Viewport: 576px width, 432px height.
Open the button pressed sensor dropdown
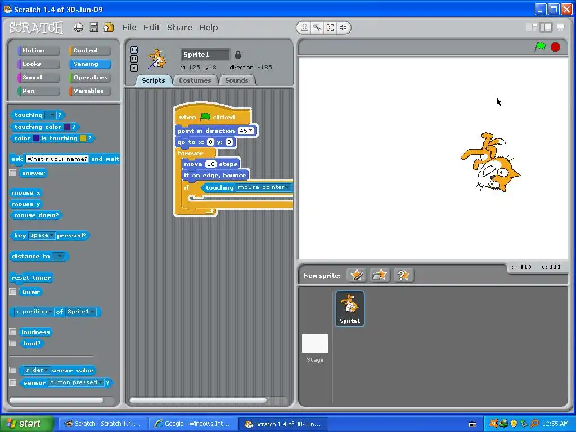click(x=76, y=382)
